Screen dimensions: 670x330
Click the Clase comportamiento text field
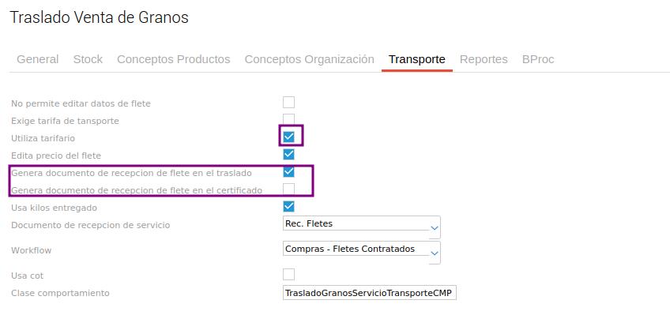click(369, 293)
